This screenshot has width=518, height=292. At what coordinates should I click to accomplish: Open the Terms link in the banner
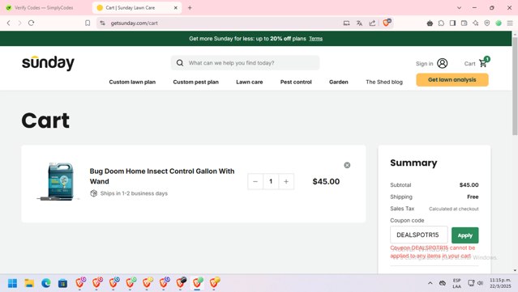pyautogui.click(x=316, y=39)
